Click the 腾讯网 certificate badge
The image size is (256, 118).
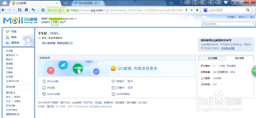click(56, 10)
